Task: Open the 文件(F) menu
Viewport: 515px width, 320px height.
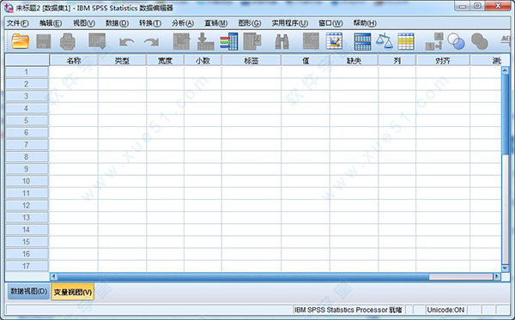Action: pyautogui.click(x=18, y=23)
